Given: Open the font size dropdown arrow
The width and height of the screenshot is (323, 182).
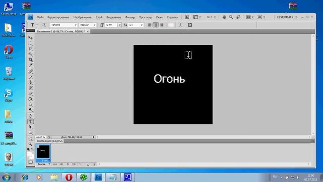Looking at the screenshot, I should [120, 25].
